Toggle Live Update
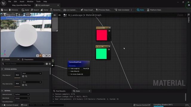 tap(70, 10)
